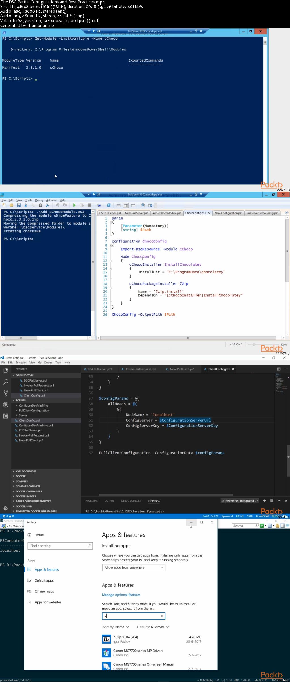Click the ISE zoom slider handle
290x682 pixels.
click(254, 344)
